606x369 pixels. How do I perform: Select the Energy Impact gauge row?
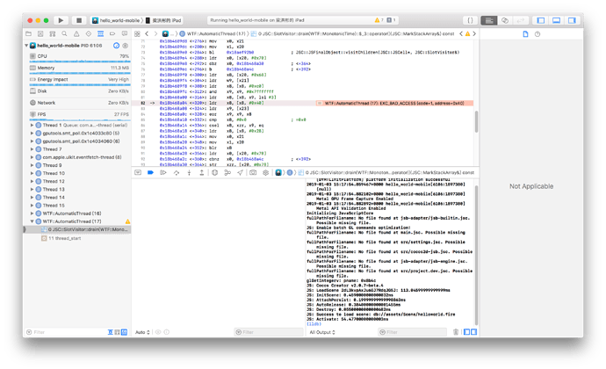point(79,80)
